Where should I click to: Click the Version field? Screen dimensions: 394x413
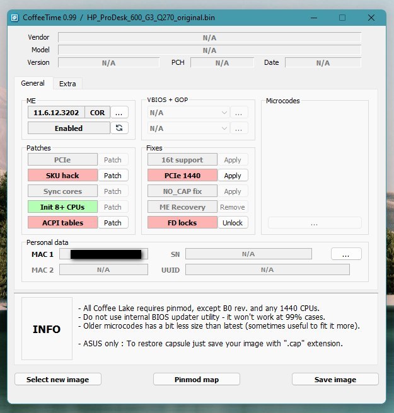point(108,63)
